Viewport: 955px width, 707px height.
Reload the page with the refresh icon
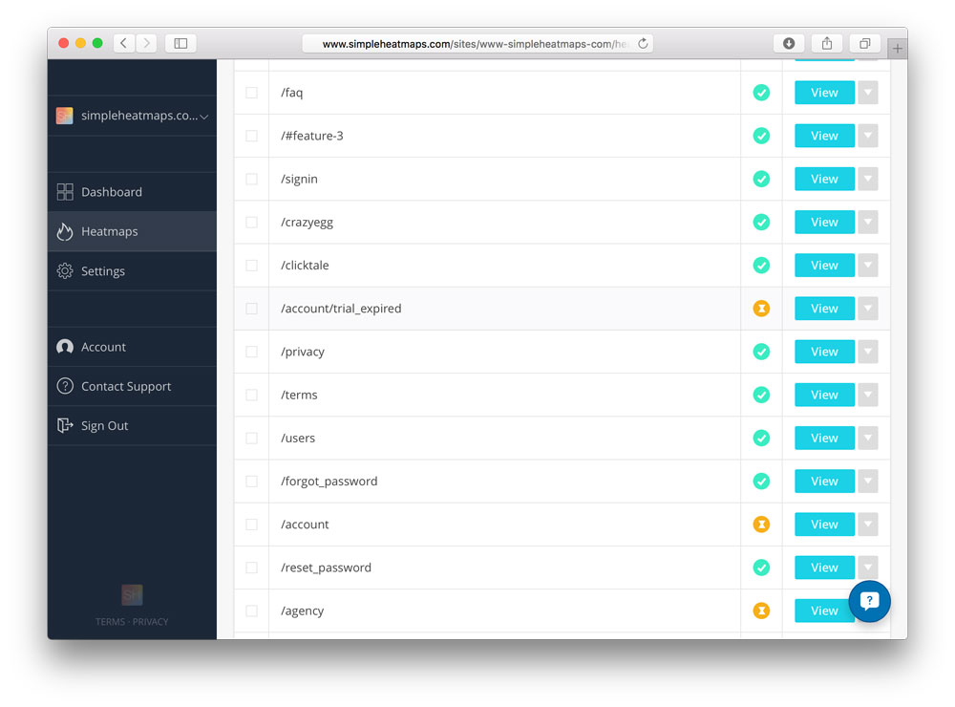pyautogui.click(x=643, y=43)
